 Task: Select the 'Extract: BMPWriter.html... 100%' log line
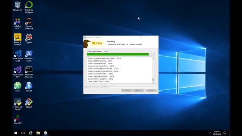(100, 61)
